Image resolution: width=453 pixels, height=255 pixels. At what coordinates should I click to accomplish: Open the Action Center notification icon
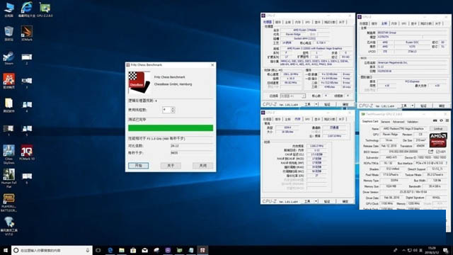(x=446, y=250)
